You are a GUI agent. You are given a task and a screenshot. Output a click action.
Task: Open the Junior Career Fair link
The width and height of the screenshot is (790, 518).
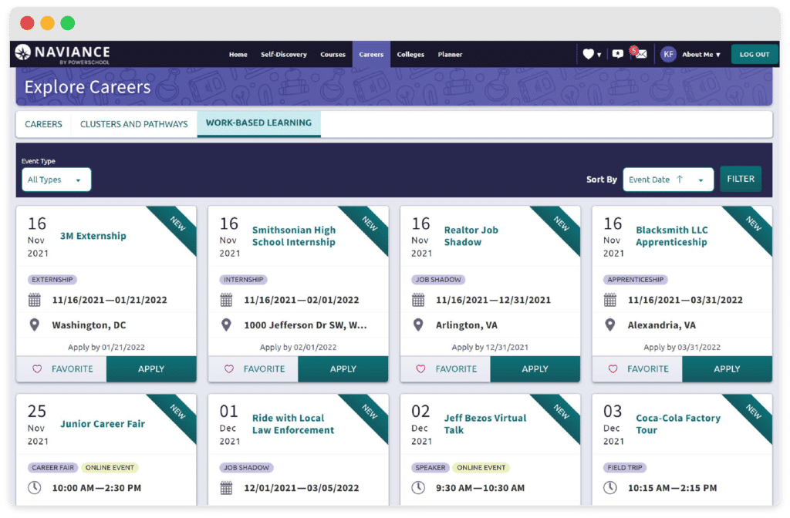103,424
